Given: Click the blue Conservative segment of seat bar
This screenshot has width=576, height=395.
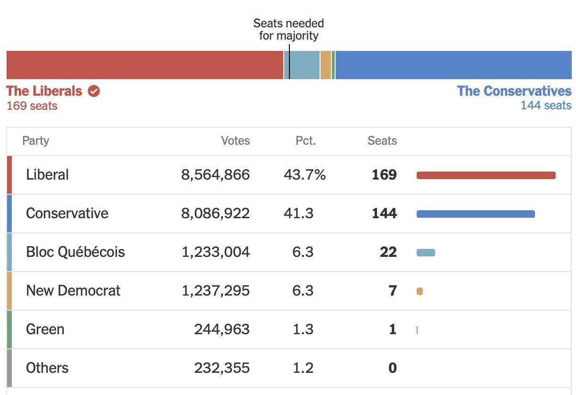Looking at the screenshot, I should click(453, 65).
